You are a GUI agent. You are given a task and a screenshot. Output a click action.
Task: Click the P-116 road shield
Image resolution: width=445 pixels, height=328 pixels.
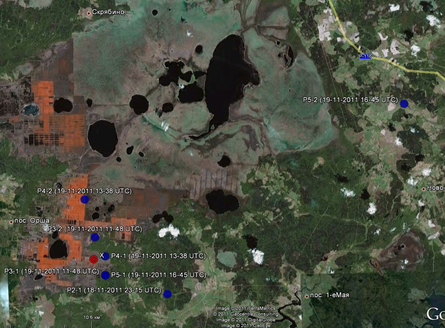tap(365, 57)
